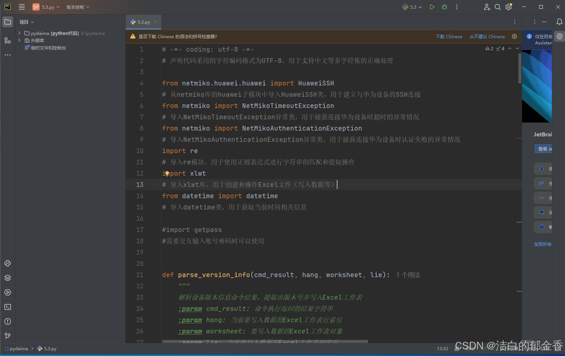Open editor tabs options (three dots)

514,22
